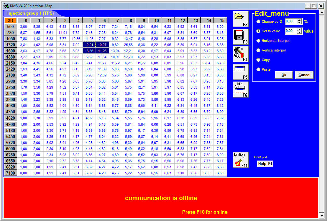Viewport: 327px width, 221px height.
Task: Select the 6000 RPM row header
Action: pyautogui.click(x=11, y=149)
